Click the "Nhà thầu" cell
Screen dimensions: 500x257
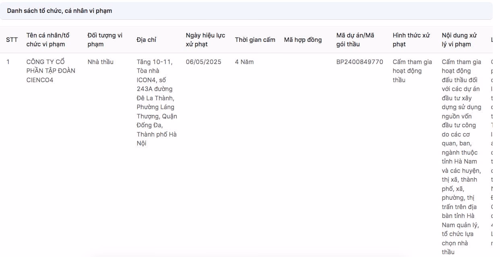tap(100, 62)
